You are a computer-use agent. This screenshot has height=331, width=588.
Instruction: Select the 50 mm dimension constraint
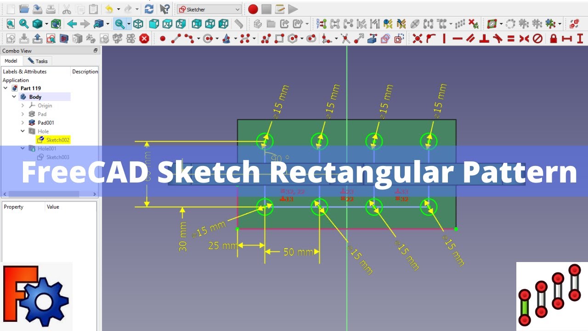298,252
